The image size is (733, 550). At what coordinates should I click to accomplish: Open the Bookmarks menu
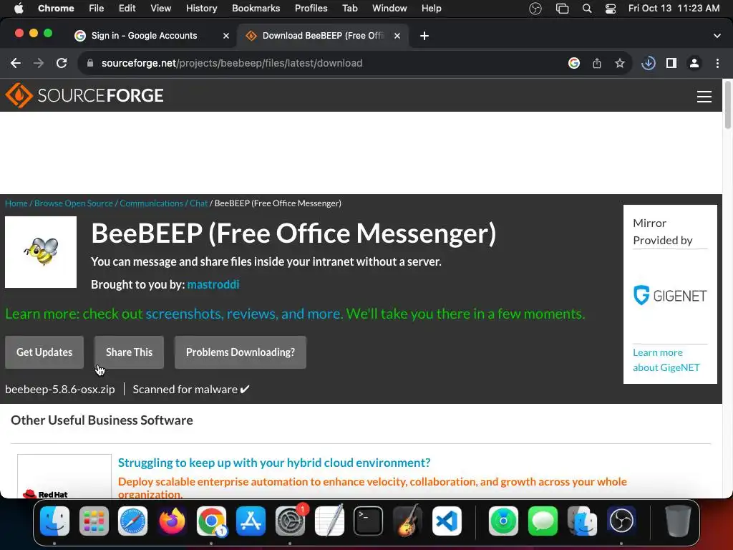(256, 8)
